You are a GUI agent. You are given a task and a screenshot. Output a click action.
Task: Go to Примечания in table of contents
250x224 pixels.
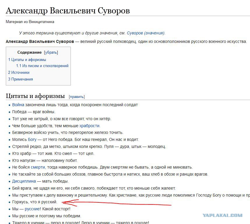coord(20,79)
